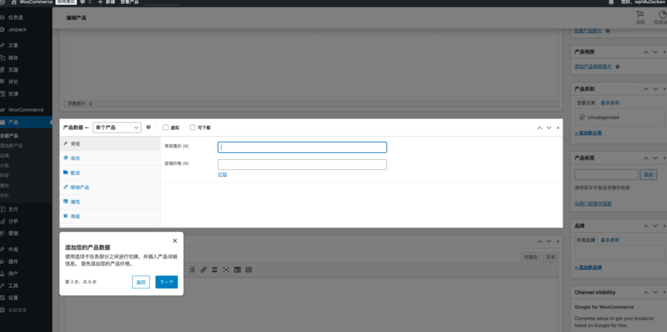Click the Next button in the tour
The width and height of the screenshot is (667, 332).
tap(166, 282)
